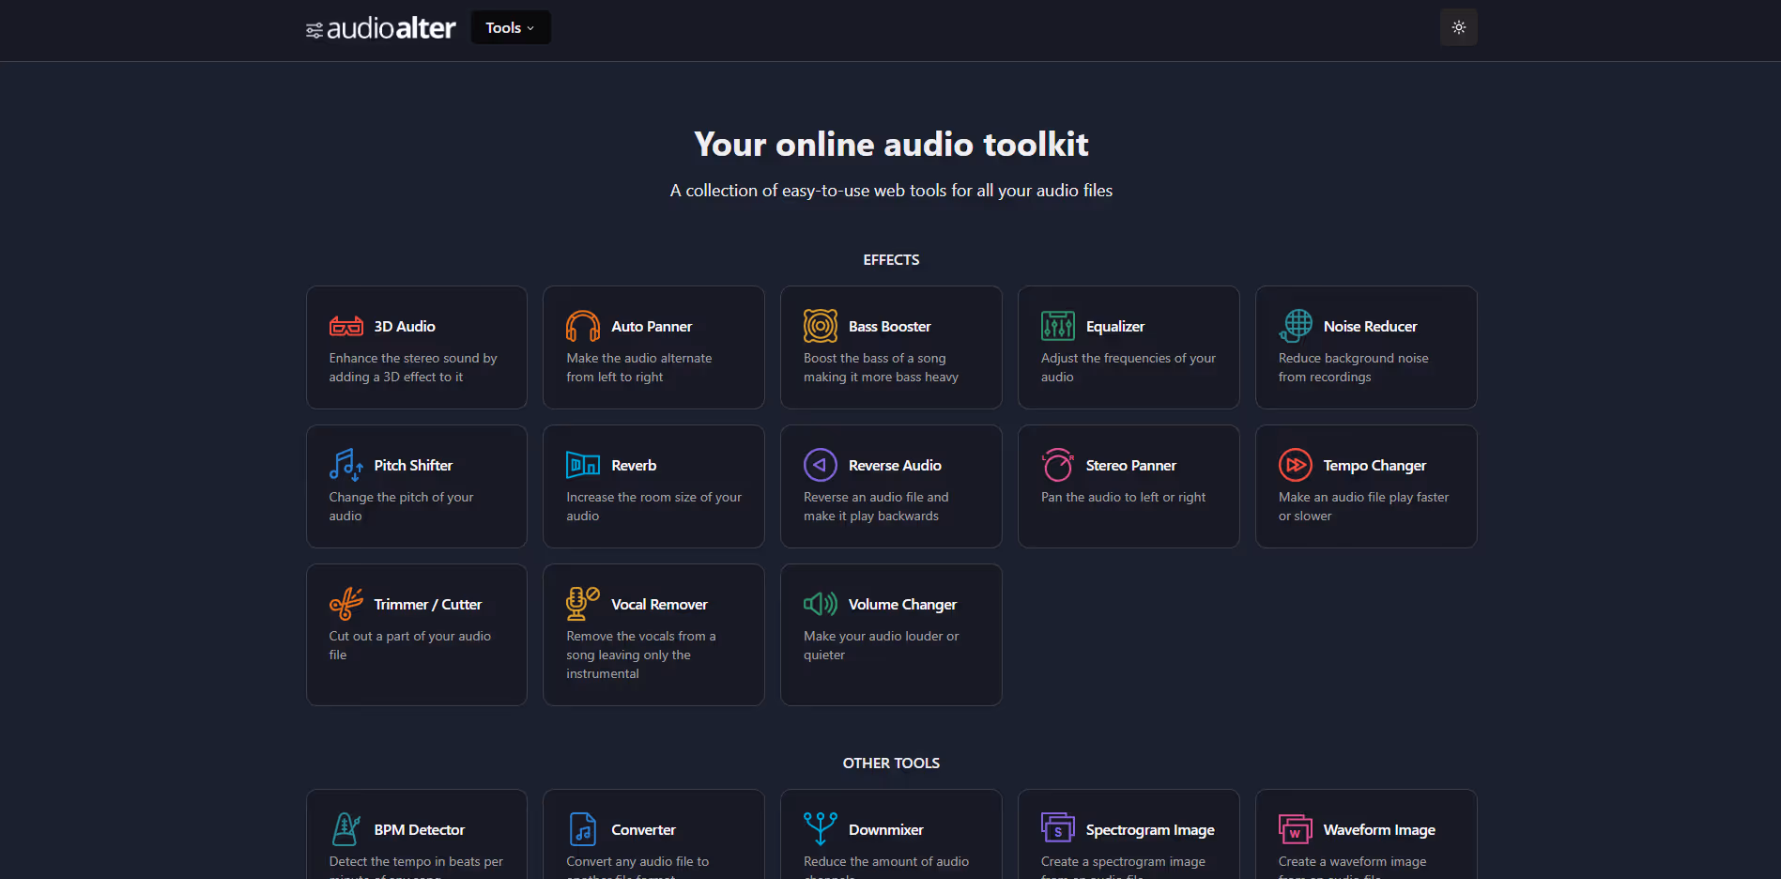Open the Reverb tool title
Image resolution: width=1781 pixels, height=879 pixels.
click(x=634, y=466)
